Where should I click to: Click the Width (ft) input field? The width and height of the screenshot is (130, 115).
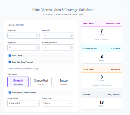[58, 36]
